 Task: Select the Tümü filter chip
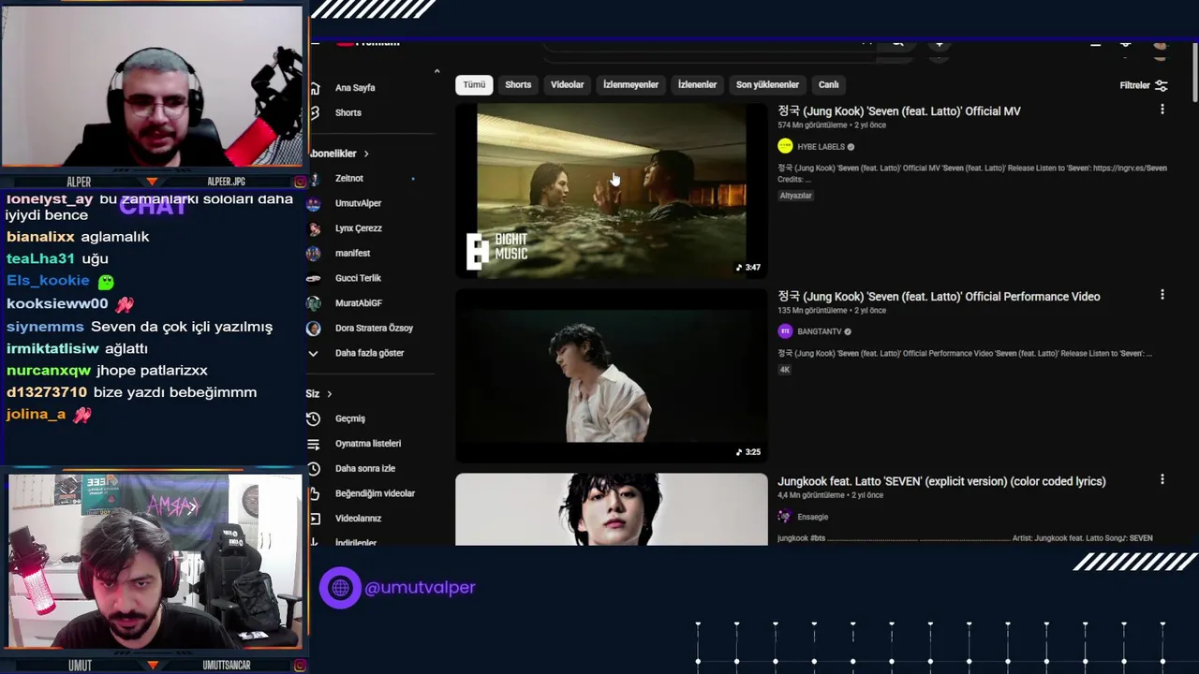pos(474,84)
